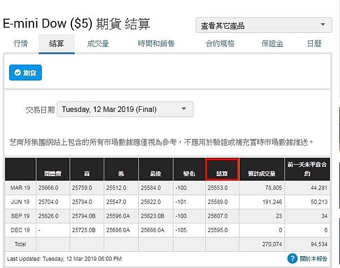Click MAR 19 open interest 44,281
340x268 pixels.
[x=319, y=188]
